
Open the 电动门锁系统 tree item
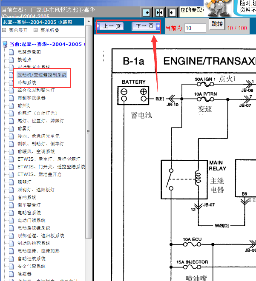(32, 220)
